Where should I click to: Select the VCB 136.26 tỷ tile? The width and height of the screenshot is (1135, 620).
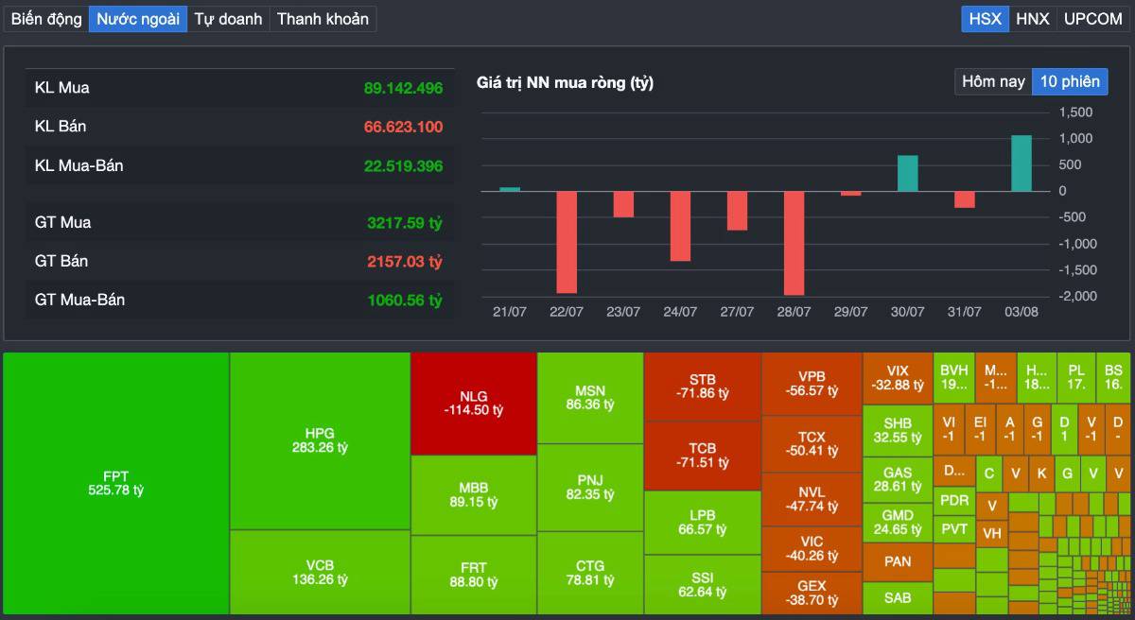(x=320, y=572)
